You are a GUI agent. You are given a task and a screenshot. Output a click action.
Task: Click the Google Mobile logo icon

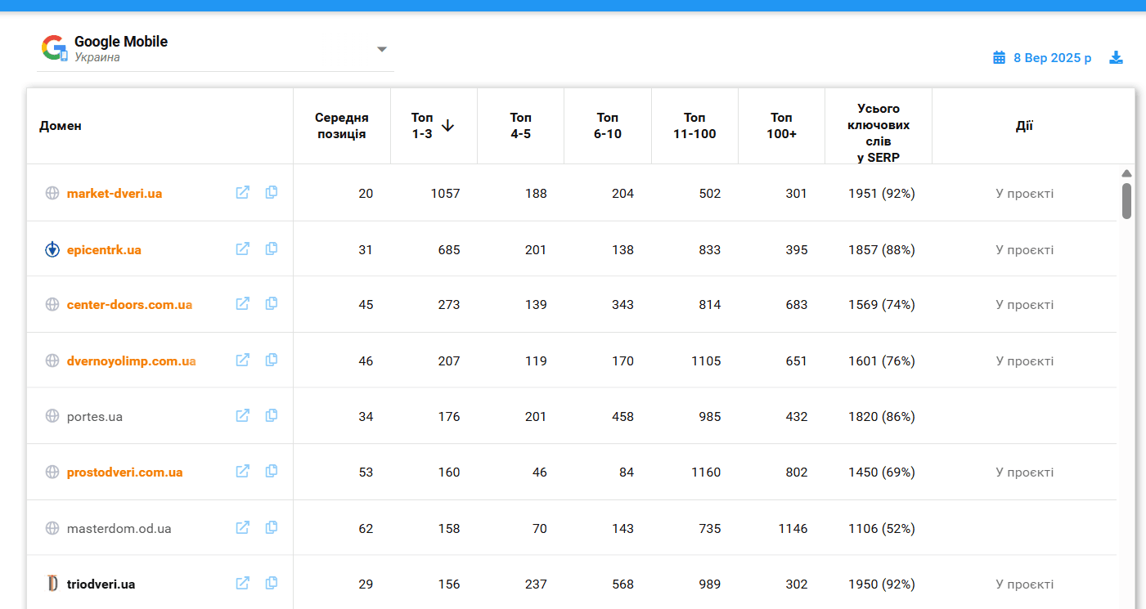click(55, 48)
